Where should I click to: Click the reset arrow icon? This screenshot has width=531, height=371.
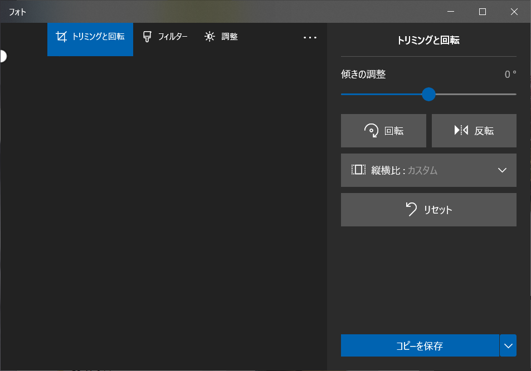411,210
